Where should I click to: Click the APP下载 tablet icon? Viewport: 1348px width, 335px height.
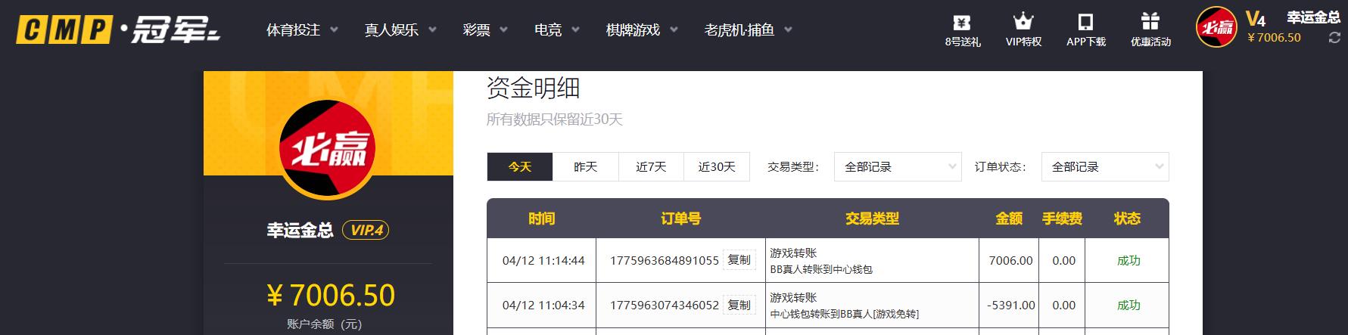click(1085, 23)
